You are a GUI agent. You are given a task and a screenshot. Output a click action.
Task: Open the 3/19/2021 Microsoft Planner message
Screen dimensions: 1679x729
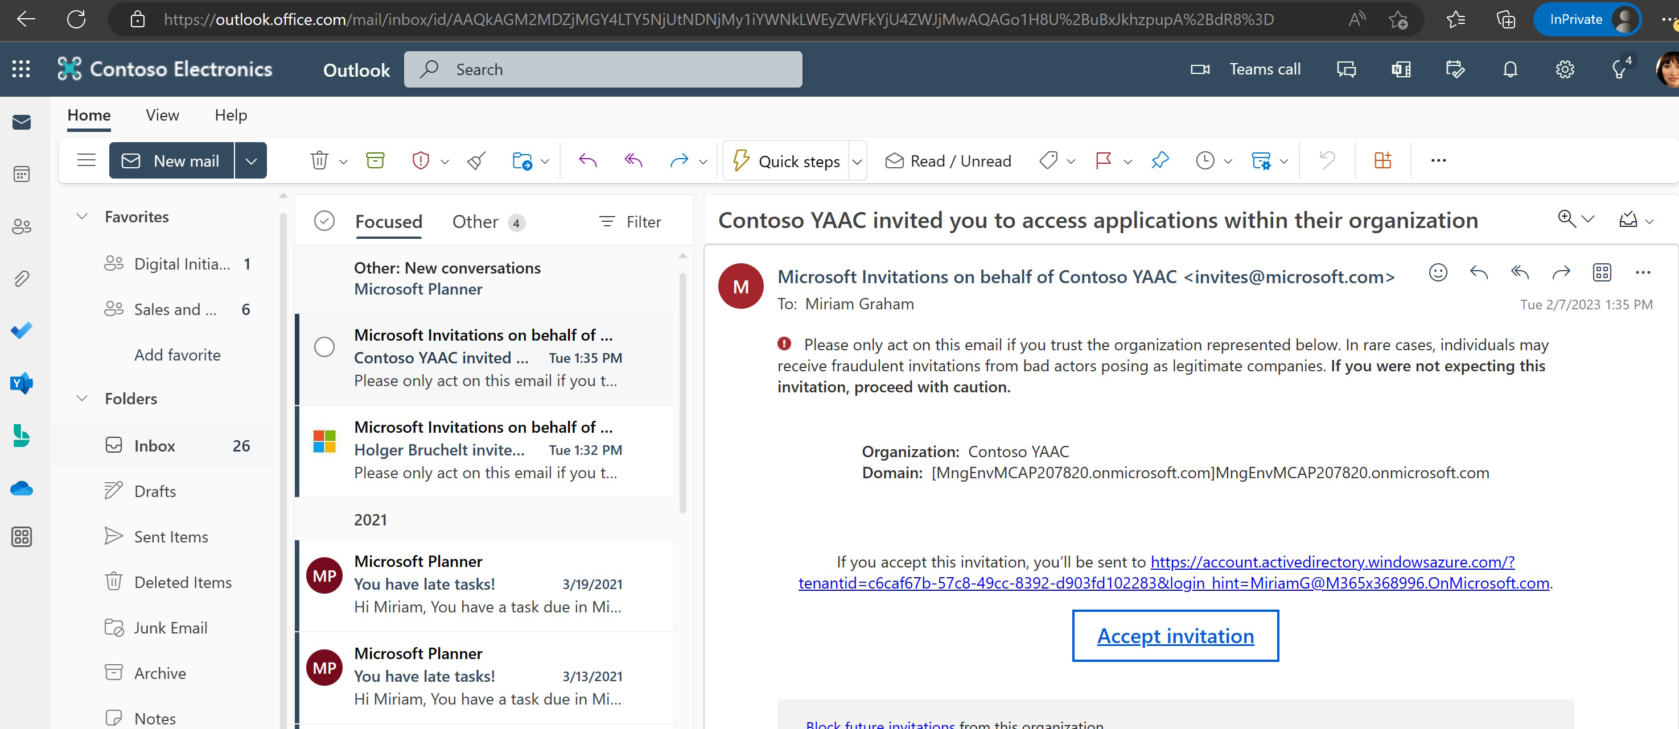484,585
